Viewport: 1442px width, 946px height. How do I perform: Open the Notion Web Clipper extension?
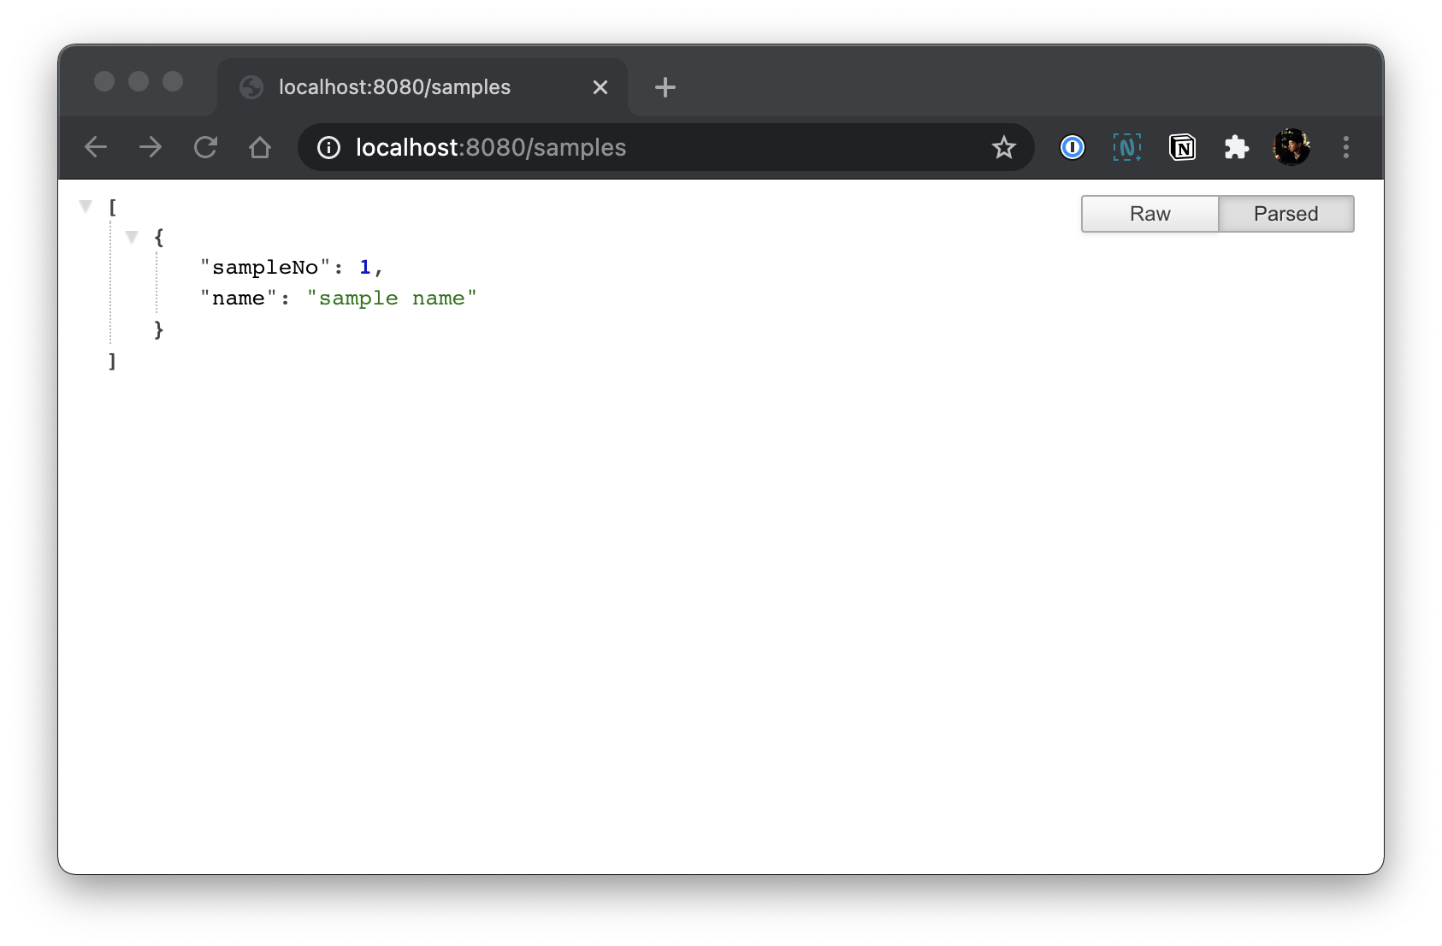click(1182, 148)
